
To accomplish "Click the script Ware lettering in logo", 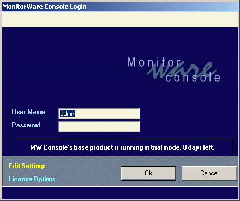I will click(x=182, y=70).
